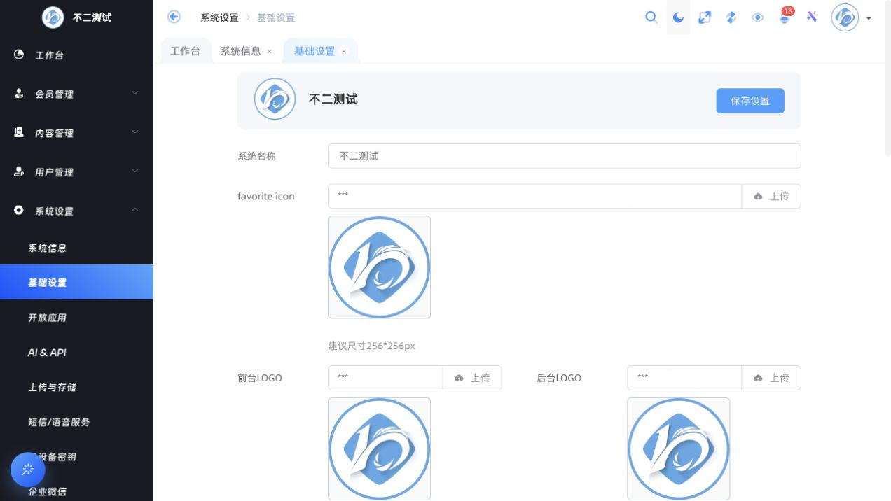Image resolution: width=891 pixels, height=501 pixels.
Task: Click the 系统设置 gear ring icon
Action: (x=19, y=210)
